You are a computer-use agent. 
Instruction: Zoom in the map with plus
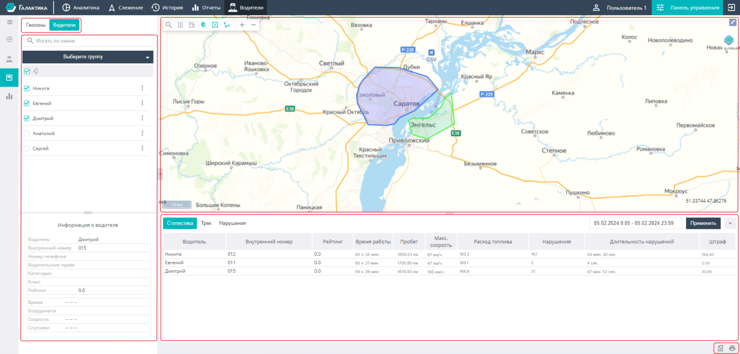point(242,25)
